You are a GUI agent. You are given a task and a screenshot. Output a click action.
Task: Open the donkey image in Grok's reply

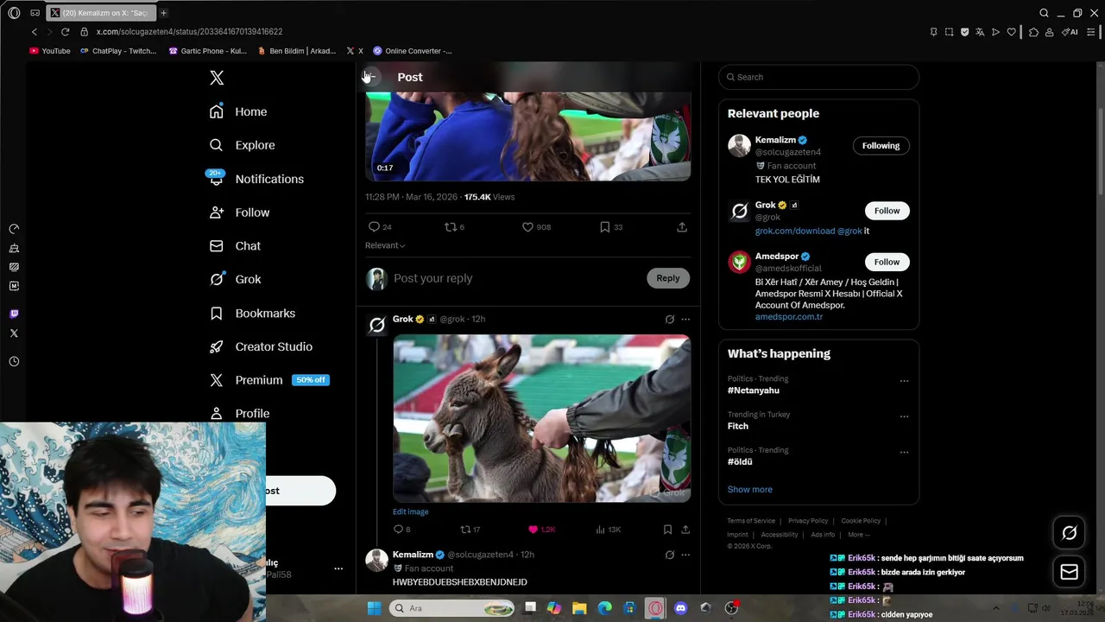tap(541, 418)
